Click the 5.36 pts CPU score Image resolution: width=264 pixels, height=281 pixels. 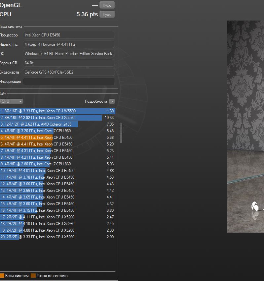(87, 14)
